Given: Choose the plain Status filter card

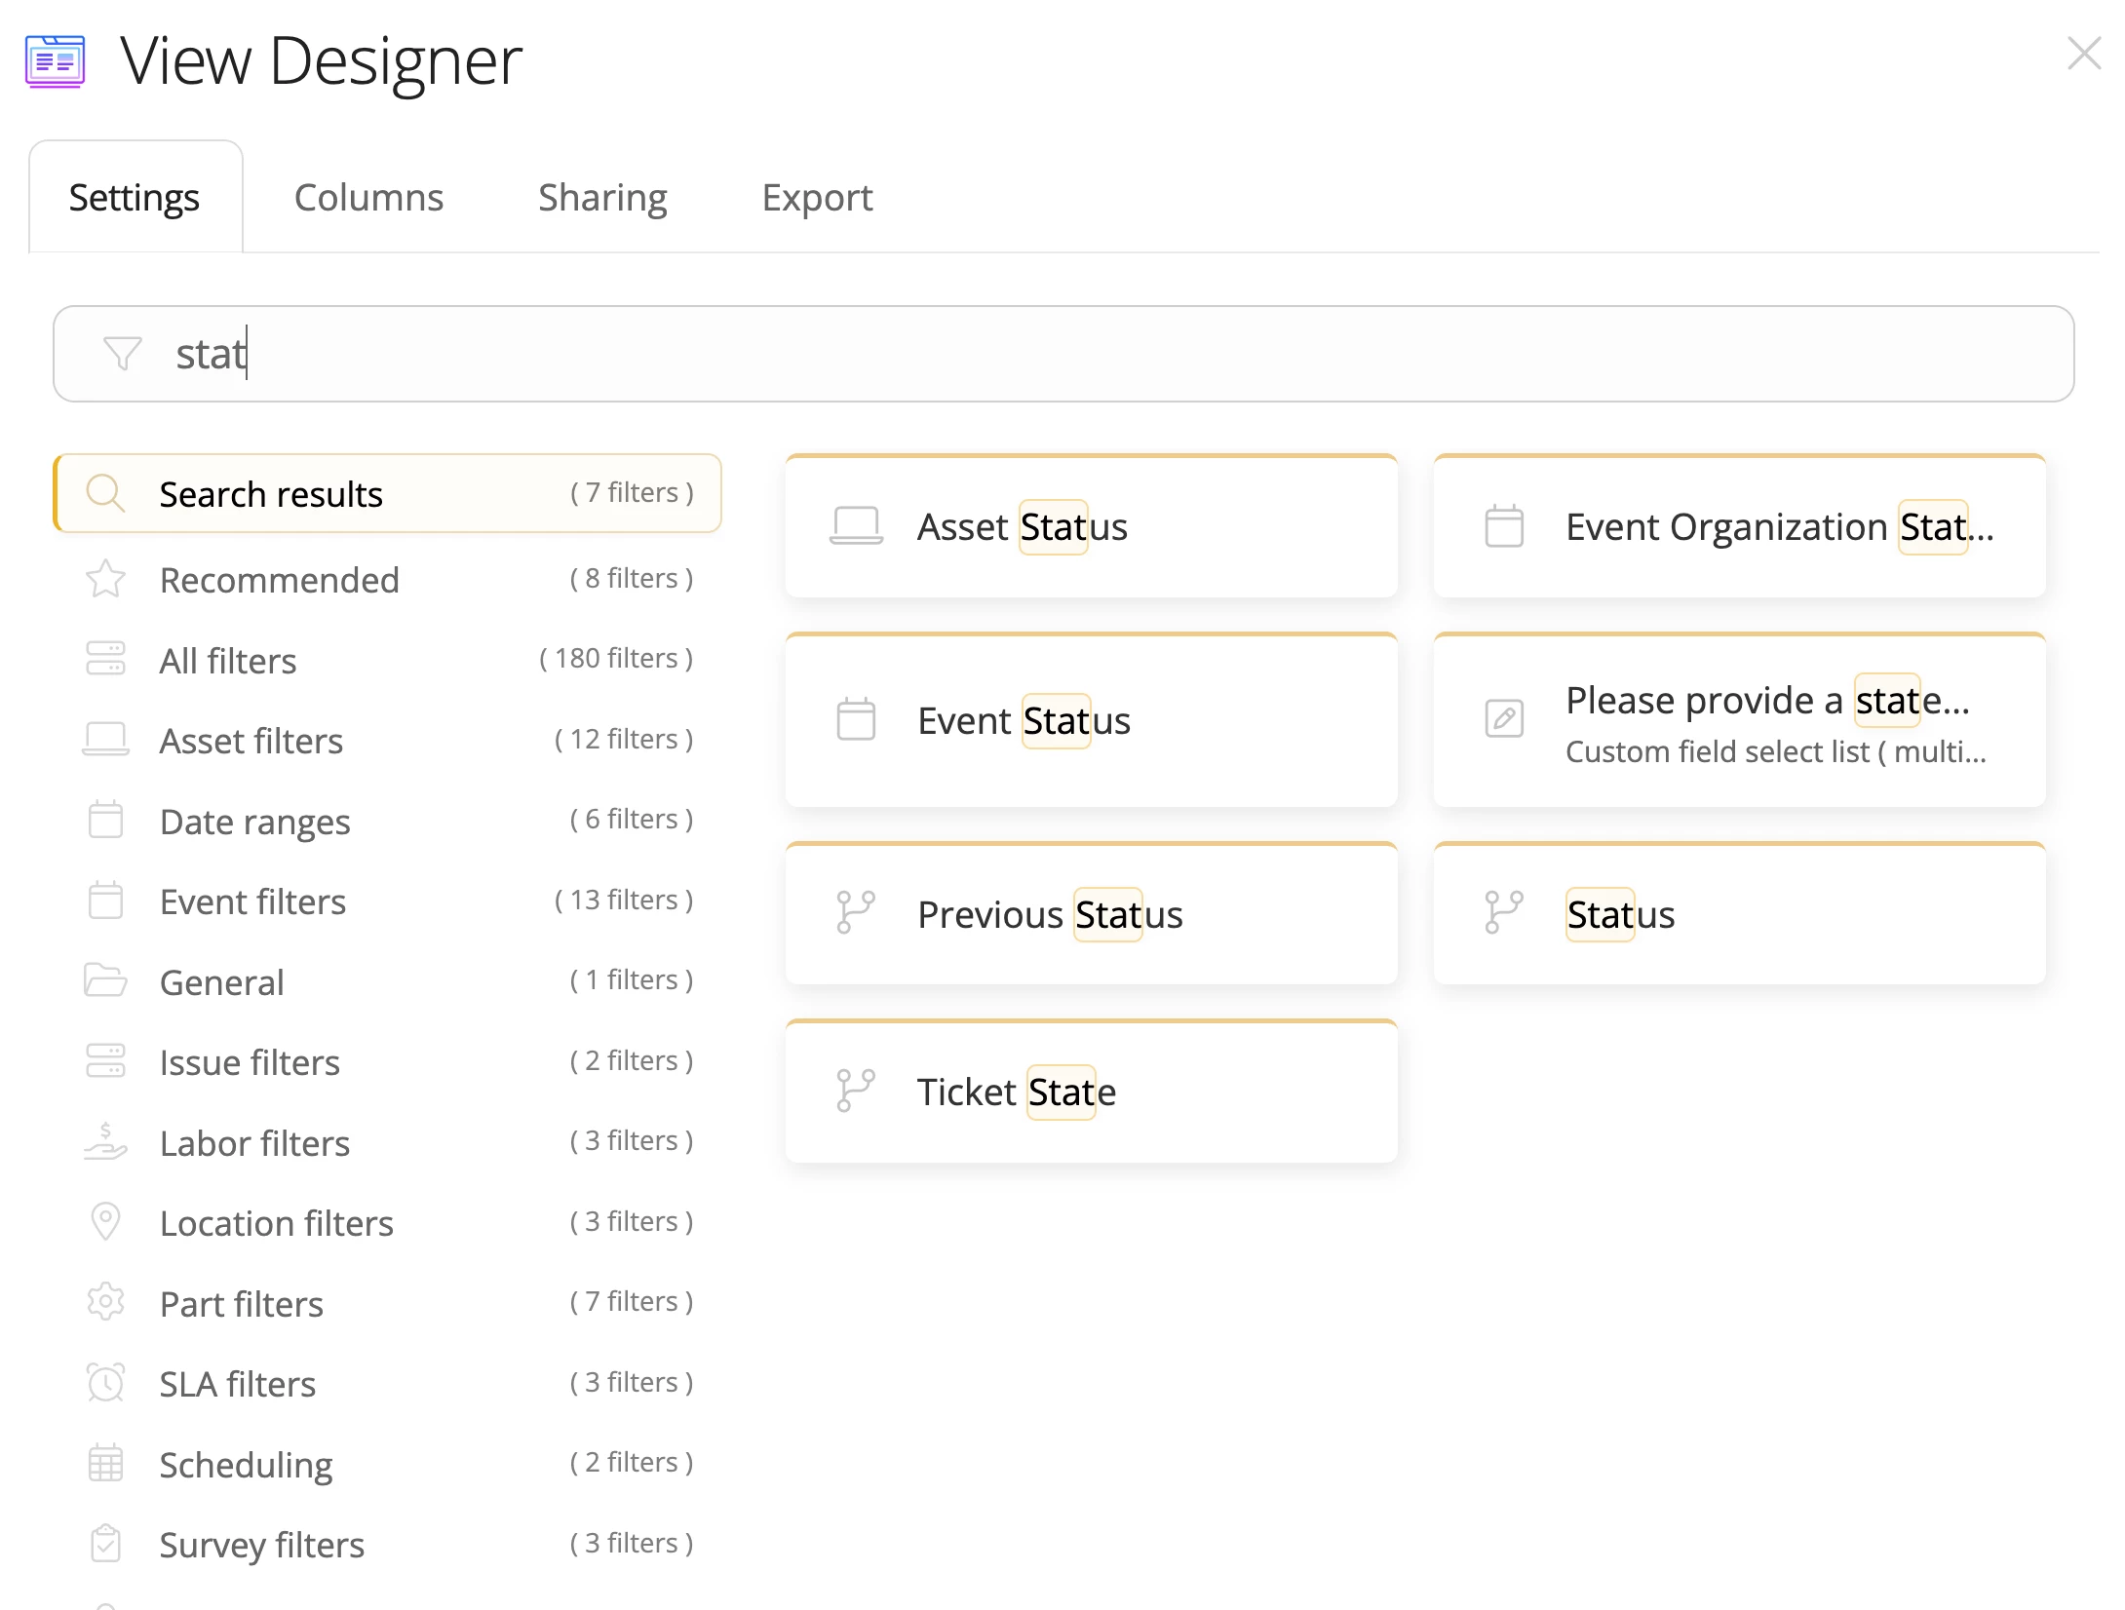Looking at the screenshot, I should click(1740, 913).
